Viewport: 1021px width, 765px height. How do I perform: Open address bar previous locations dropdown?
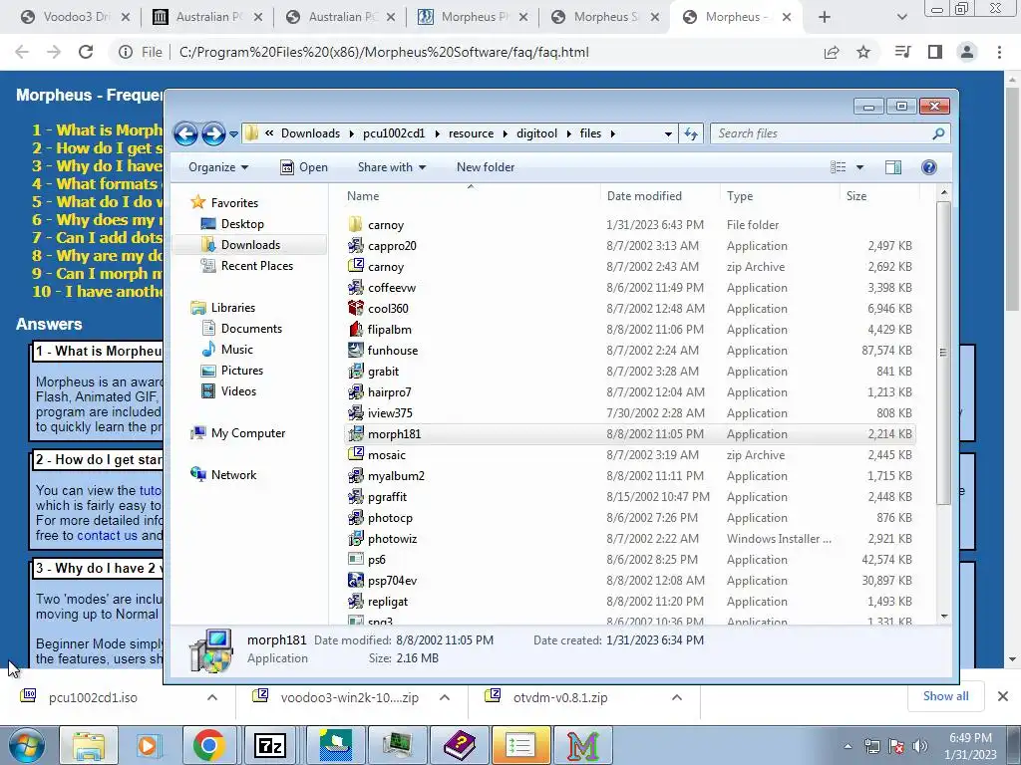(x=668, y=134)
